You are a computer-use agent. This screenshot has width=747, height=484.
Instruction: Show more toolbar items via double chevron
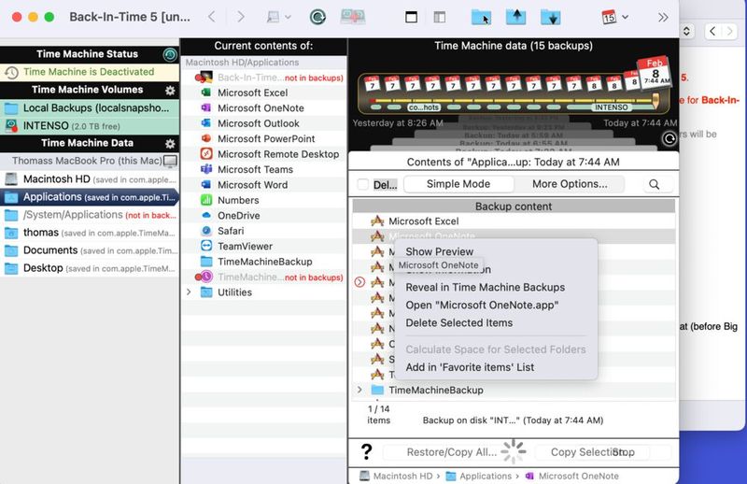[663, 18]
